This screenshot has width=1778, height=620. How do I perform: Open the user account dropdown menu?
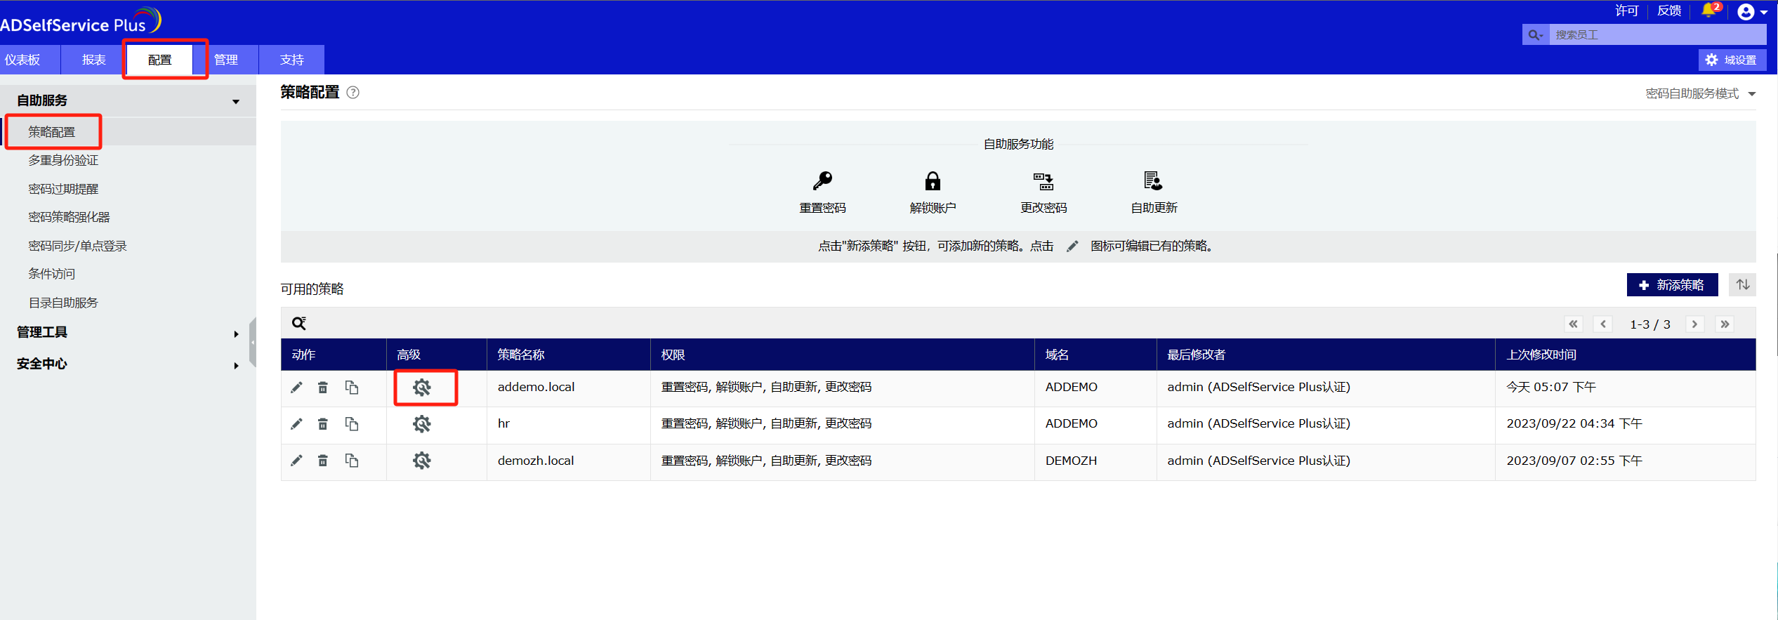(1752, 12)
